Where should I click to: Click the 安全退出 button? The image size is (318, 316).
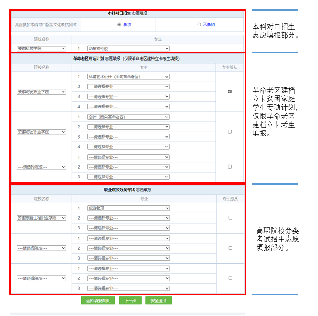click(x=158, y=300)
